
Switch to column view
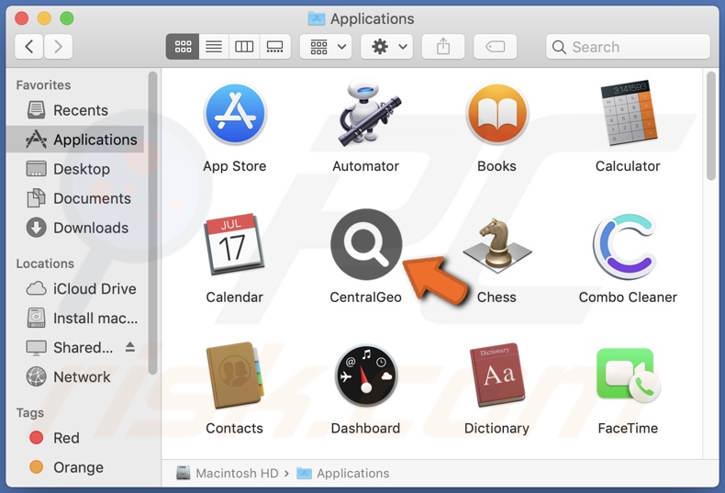244,46
